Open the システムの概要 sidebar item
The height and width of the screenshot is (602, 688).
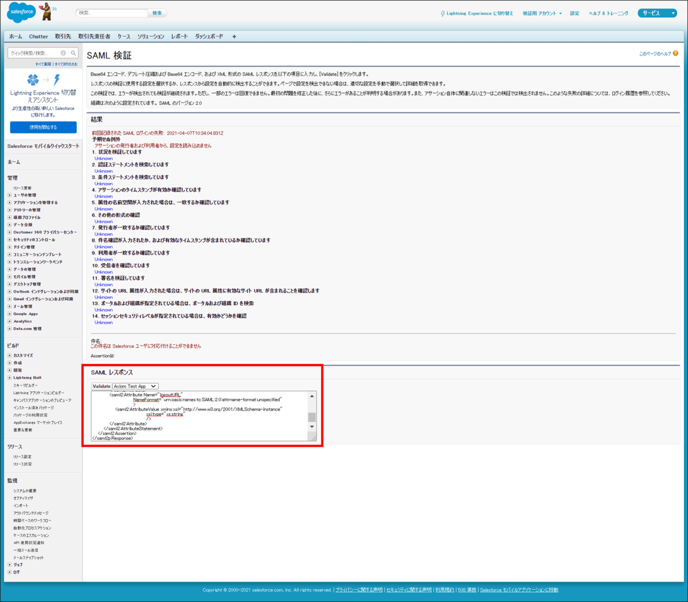coord(25,491)
